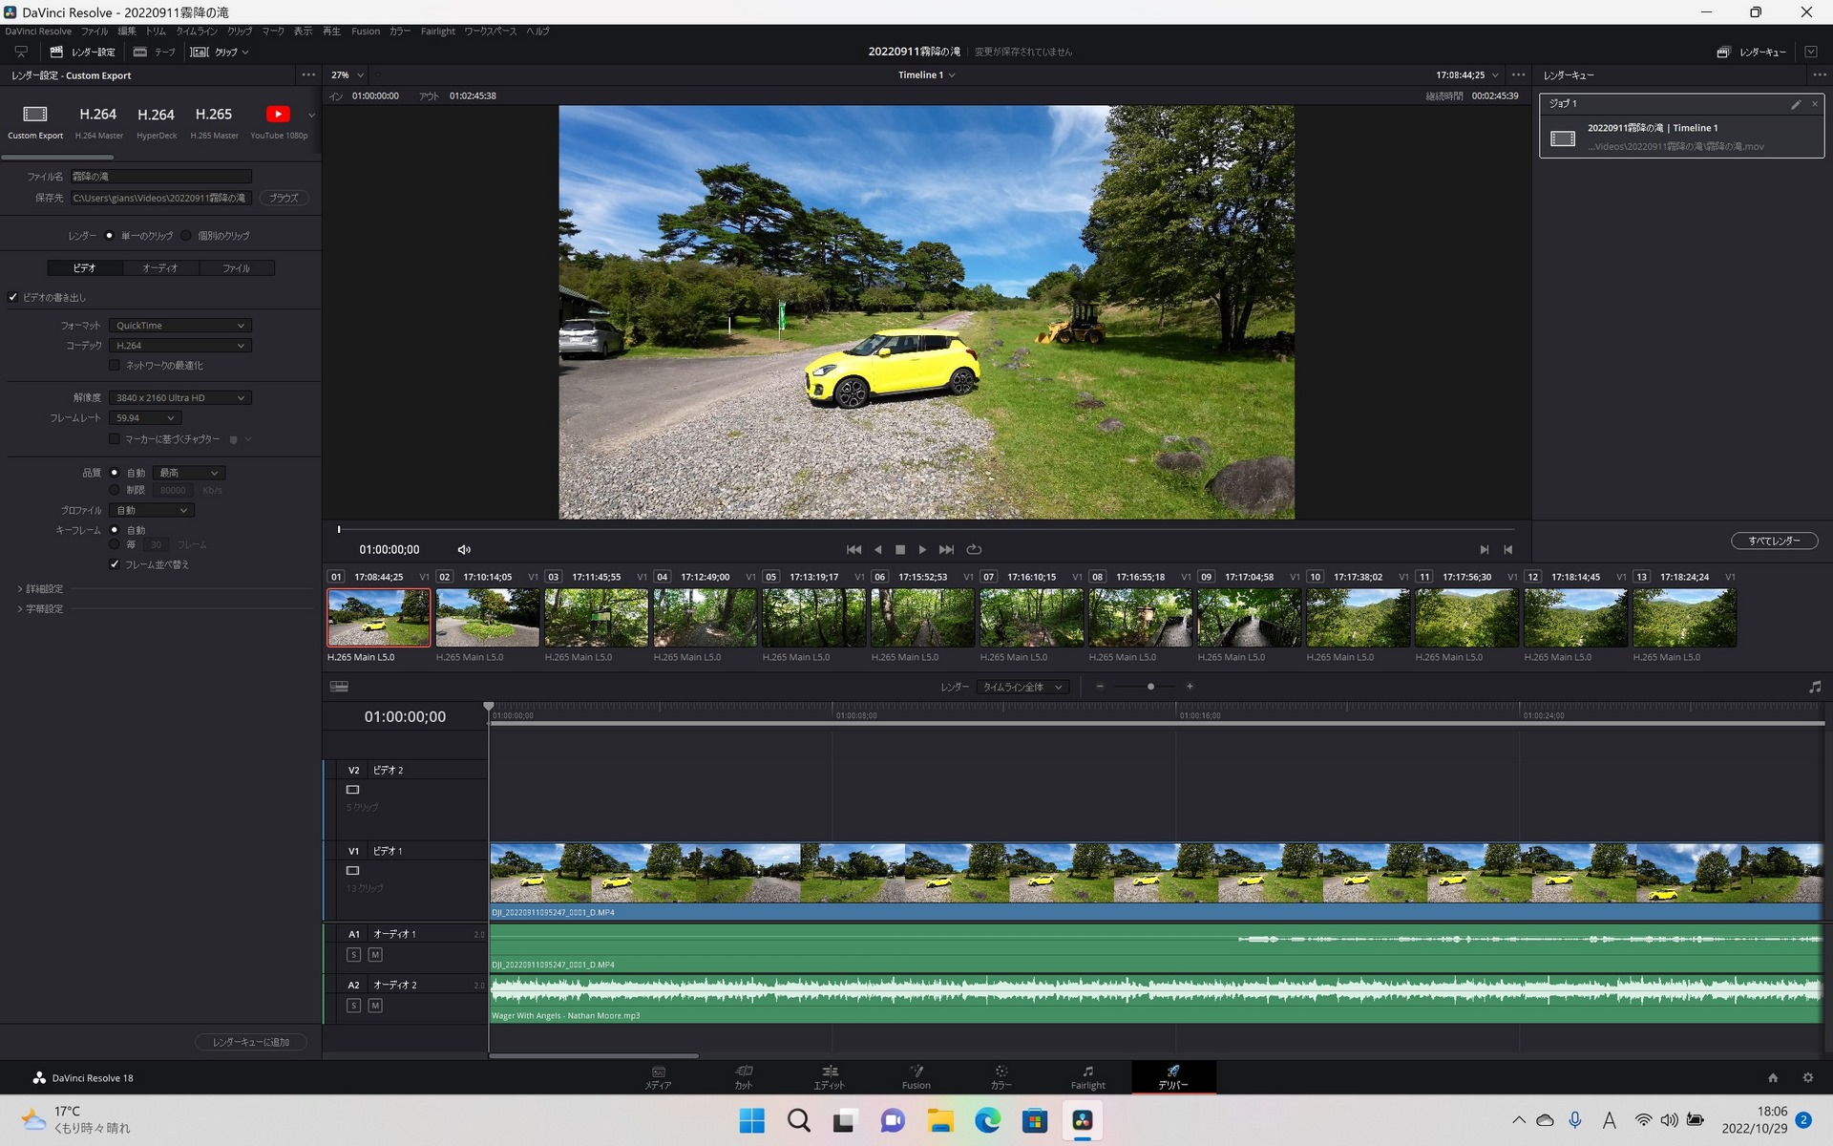This screenshot has width=1833, height=1146.
Task: Switch to the audio settings tab
Action: (160, 268)
